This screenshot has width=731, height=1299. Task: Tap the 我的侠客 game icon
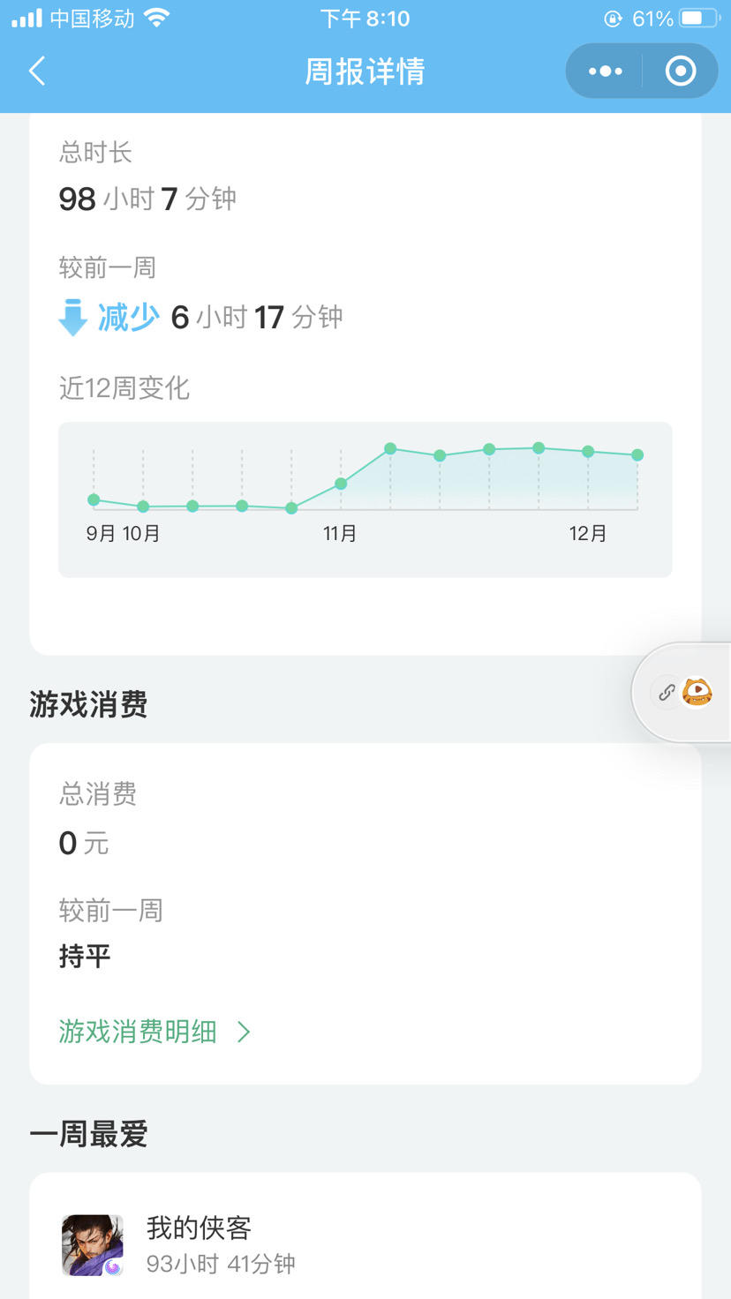92,1245
